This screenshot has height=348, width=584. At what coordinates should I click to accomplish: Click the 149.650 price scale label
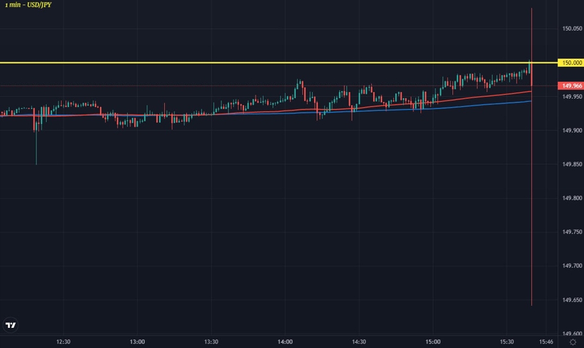572,299
